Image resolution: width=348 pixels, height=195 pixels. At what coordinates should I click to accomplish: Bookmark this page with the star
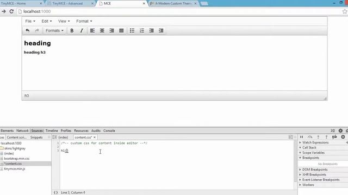click(344, 11)
